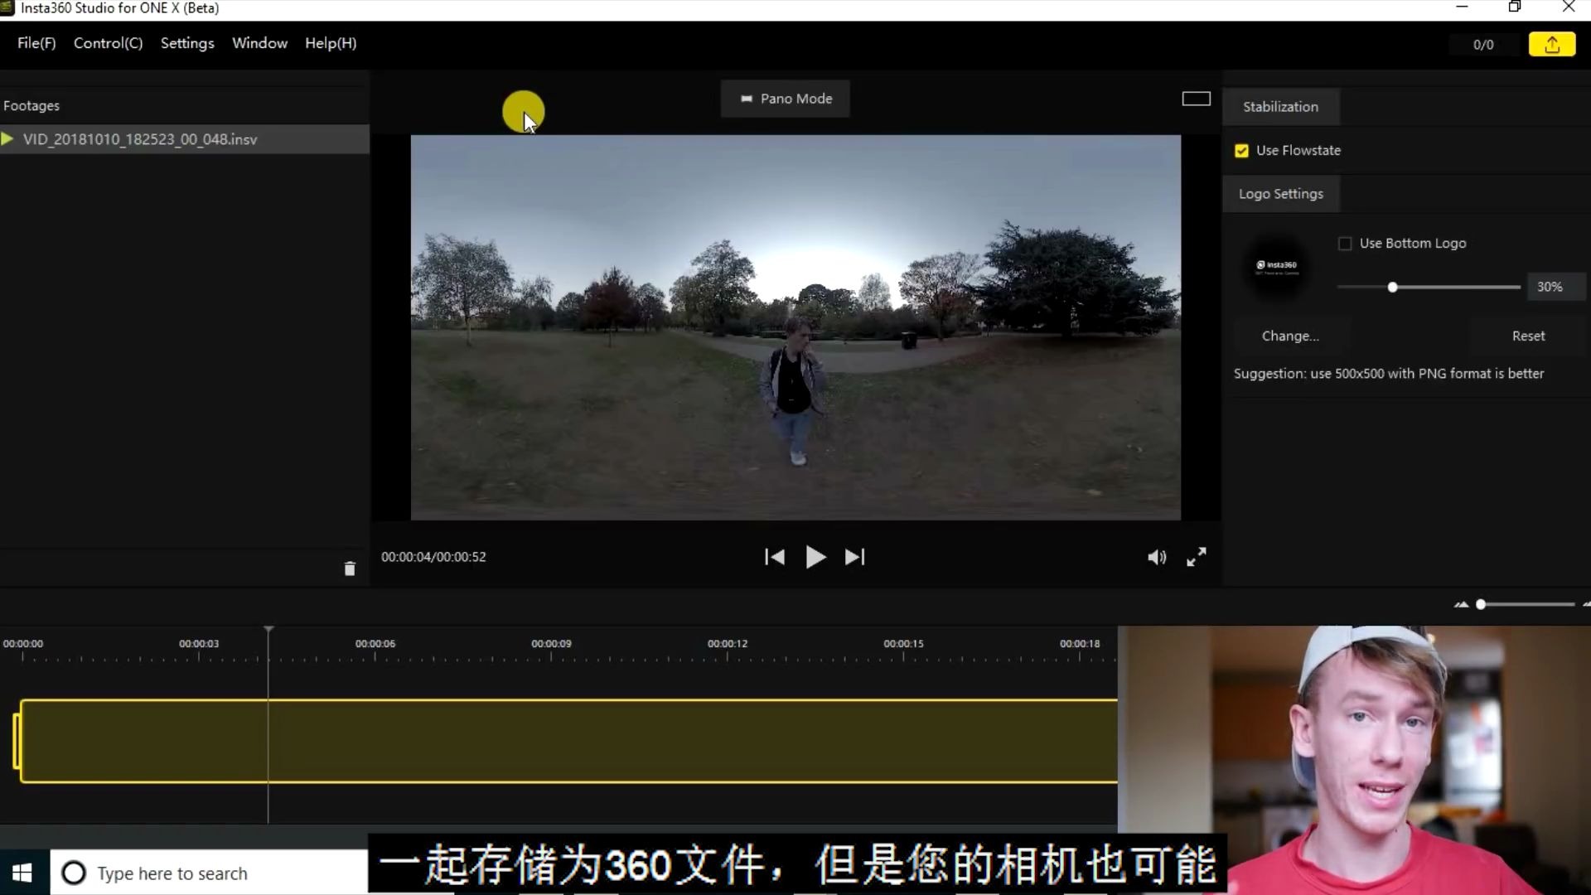Open the Window menu
This screenshot has width=1591, height=895.
click(x=259, y=43)
